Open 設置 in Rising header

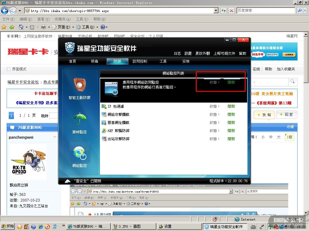(x=188, y=54)
